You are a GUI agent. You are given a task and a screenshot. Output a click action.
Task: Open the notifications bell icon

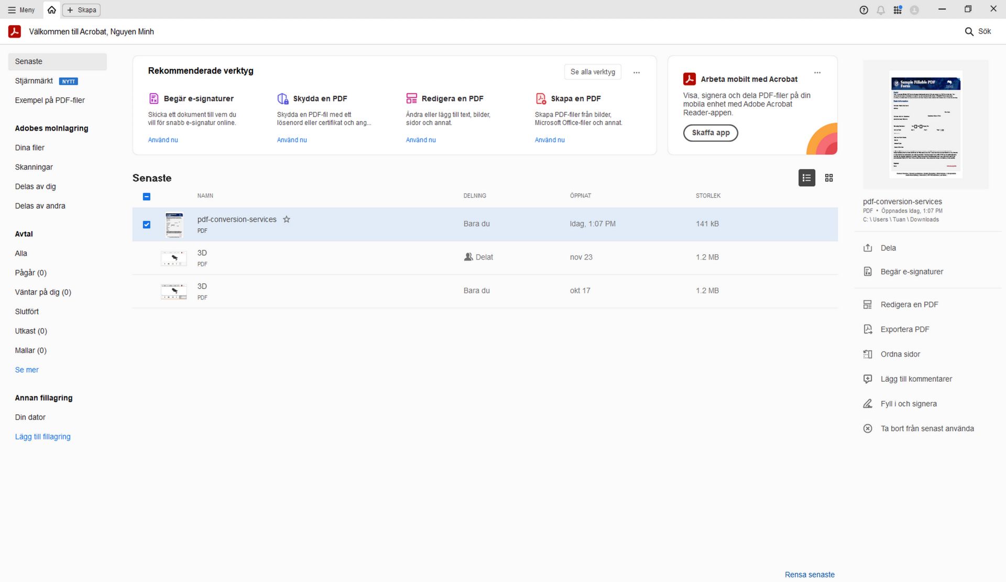click(x=881, y=10)
